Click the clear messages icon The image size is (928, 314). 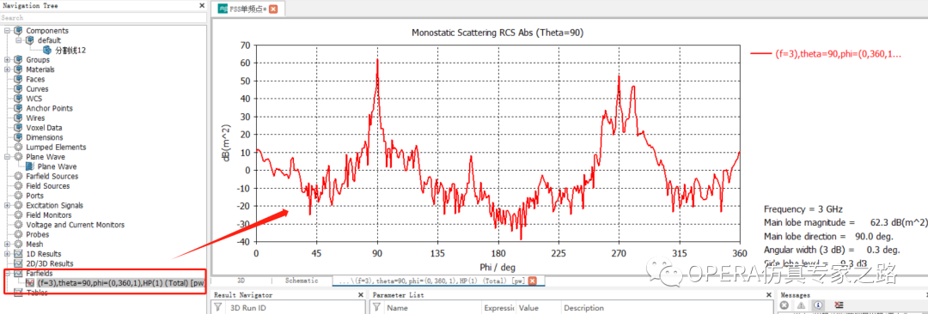[839, 305]
